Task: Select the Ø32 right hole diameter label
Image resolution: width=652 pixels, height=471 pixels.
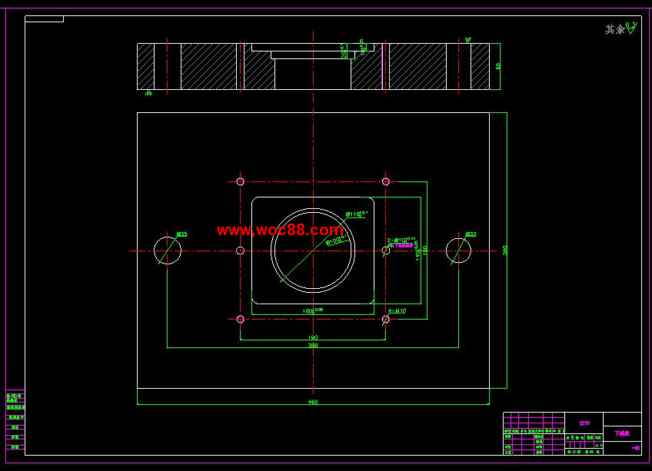Action: pos(471,234)
